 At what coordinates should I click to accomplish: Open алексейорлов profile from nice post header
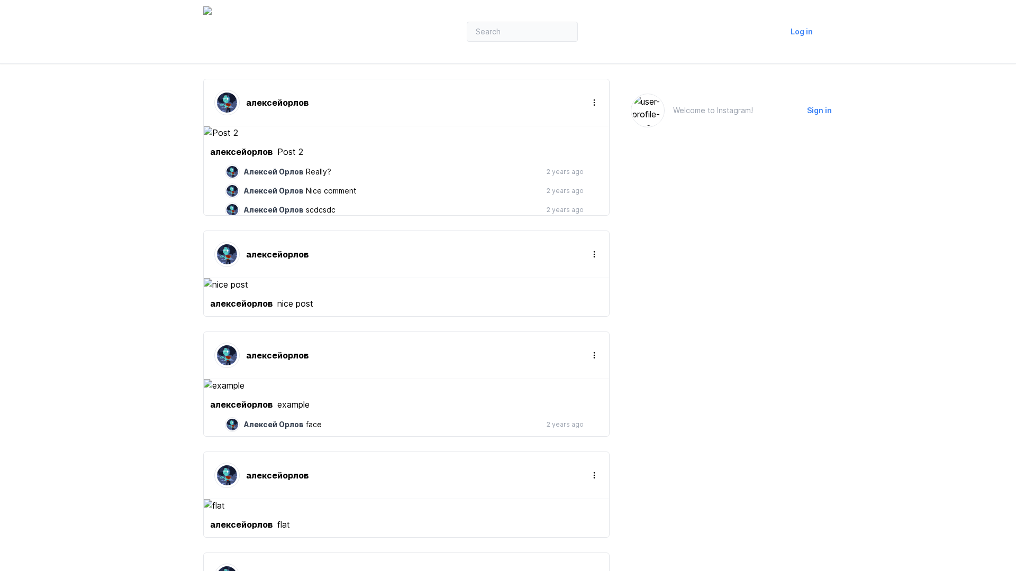tap(277, 254)
